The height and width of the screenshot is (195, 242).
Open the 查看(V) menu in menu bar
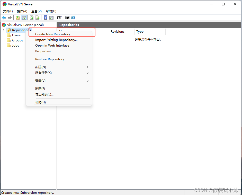[37, 11]
